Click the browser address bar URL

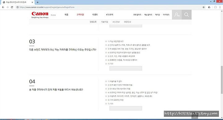(x=47, y=7)
